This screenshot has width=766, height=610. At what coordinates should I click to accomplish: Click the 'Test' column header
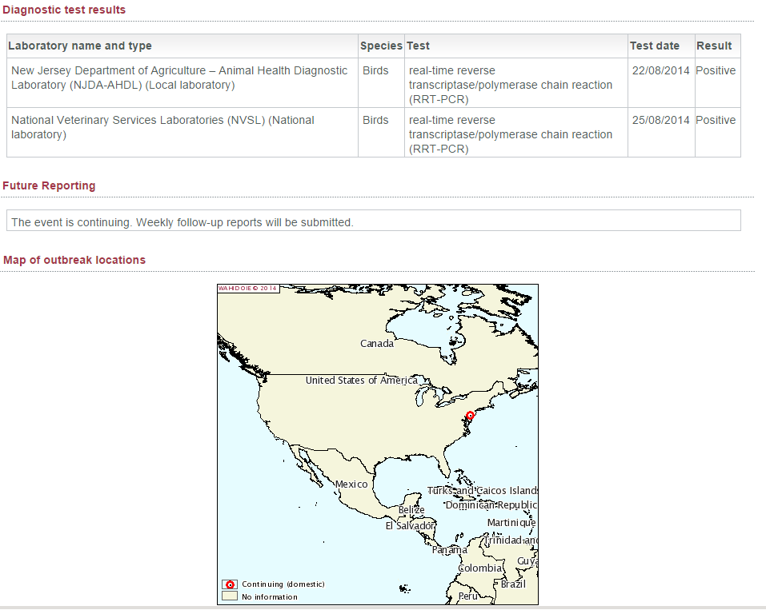[x=516, y=46]
